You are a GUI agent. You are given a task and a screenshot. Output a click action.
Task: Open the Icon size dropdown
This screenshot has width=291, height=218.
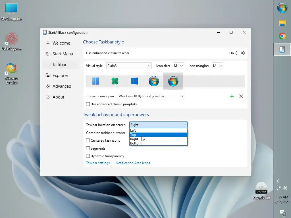coord(178,66)
